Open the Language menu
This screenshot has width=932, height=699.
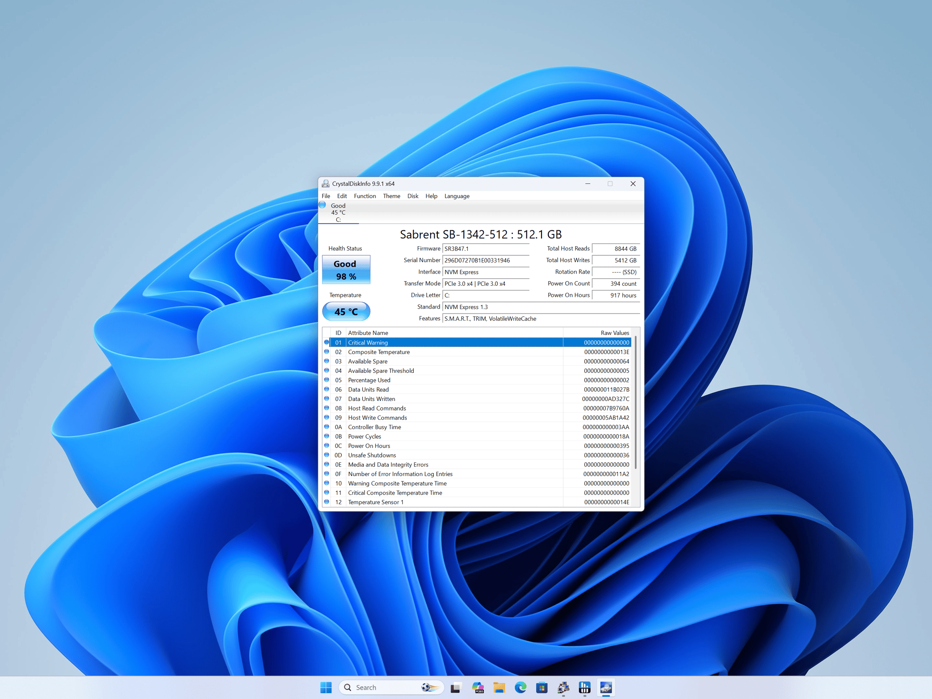pyautogui.click(x=457, y=196)
